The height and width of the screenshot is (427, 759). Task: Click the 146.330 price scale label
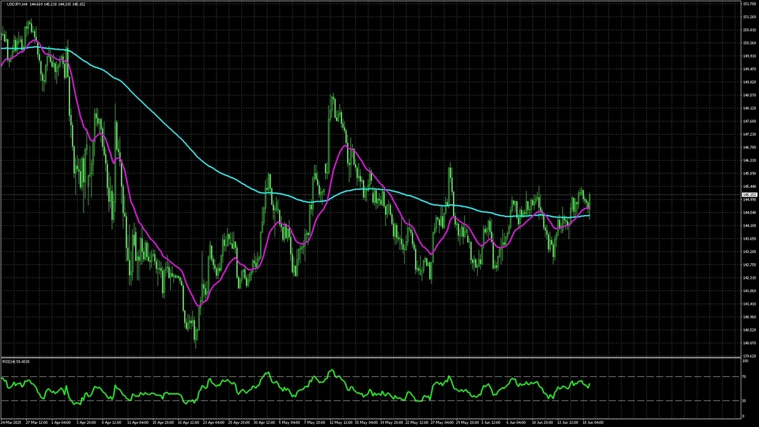click(748, 160)
